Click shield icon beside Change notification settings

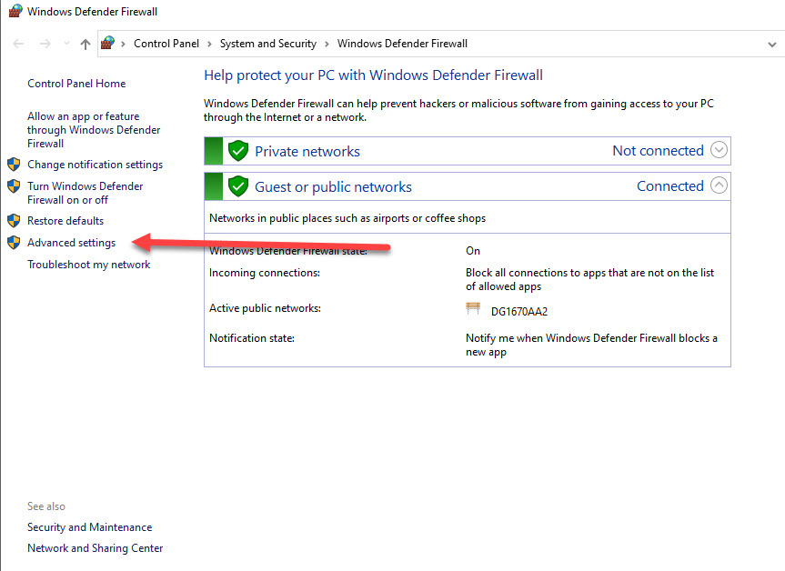[x=14, y=165]
